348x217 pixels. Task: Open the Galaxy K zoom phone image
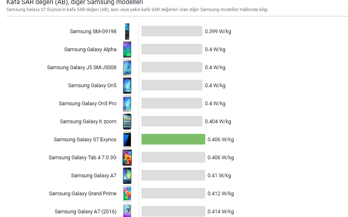click(x=127, y=122)
